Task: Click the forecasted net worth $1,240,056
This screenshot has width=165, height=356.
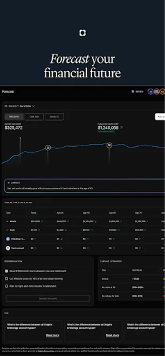Action: tap(108, 128)
